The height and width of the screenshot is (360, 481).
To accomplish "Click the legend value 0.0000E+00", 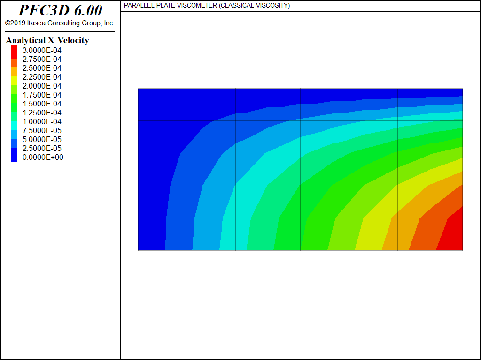I will [43, 157].
